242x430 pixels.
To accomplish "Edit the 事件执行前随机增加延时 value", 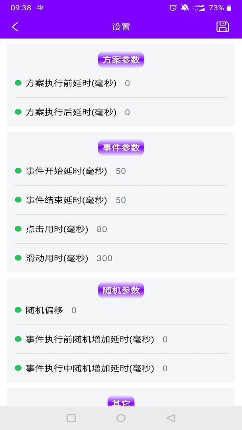I will (165, 340).
